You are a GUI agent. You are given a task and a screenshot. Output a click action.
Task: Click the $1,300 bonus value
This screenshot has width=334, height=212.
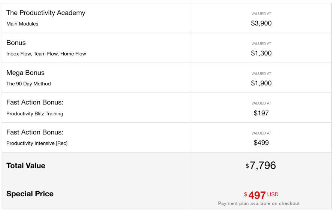[261, 53]
